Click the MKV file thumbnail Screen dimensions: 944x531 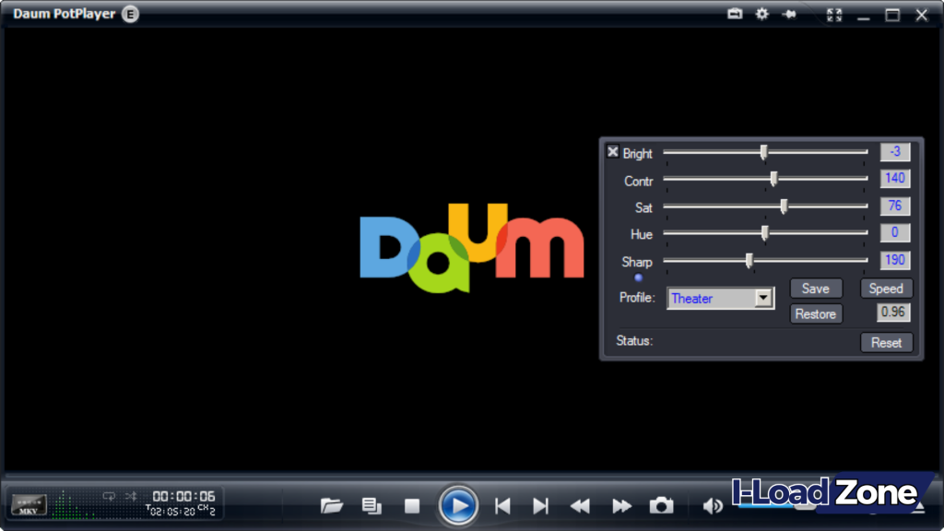(29, 505)
